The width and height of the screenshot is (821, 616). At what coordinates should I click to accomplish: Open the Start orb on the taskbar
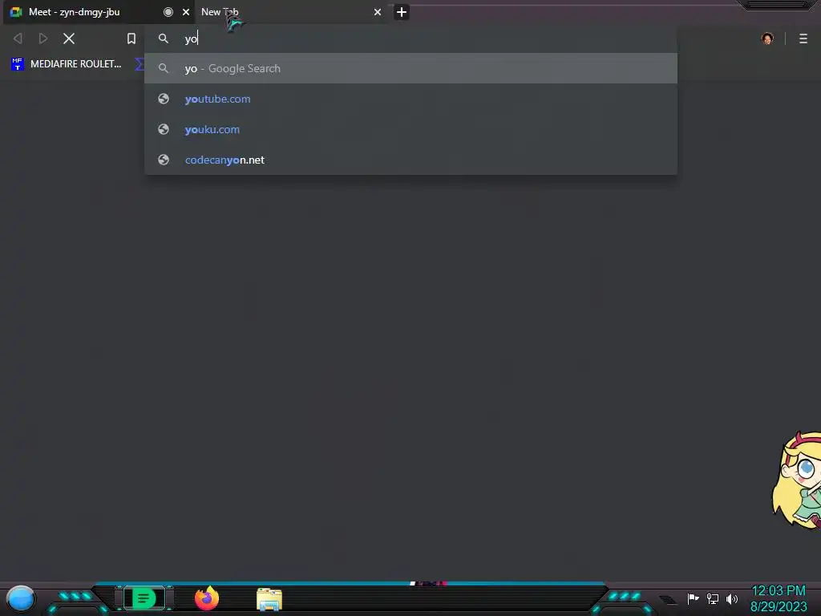(20, 600)
